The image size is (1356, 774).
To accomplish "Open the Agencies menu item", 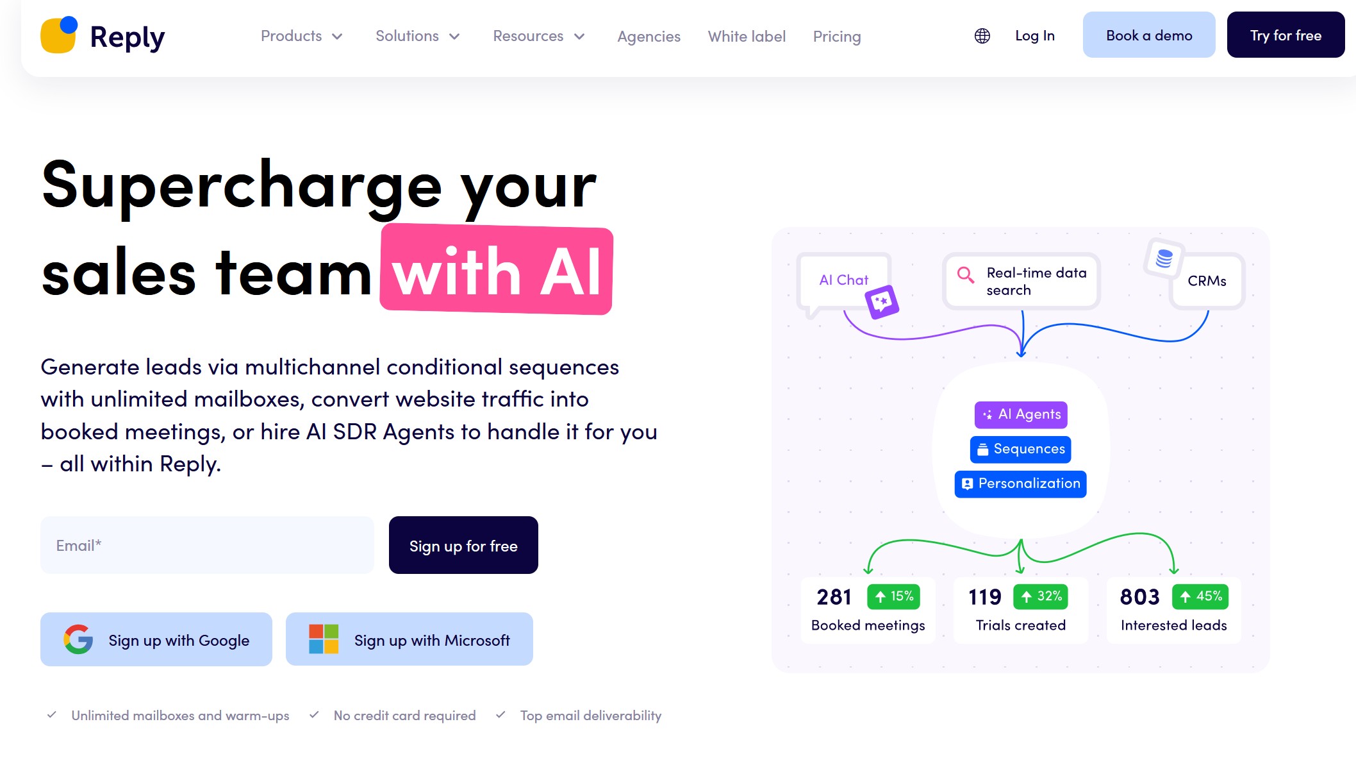I will point(648,37).
